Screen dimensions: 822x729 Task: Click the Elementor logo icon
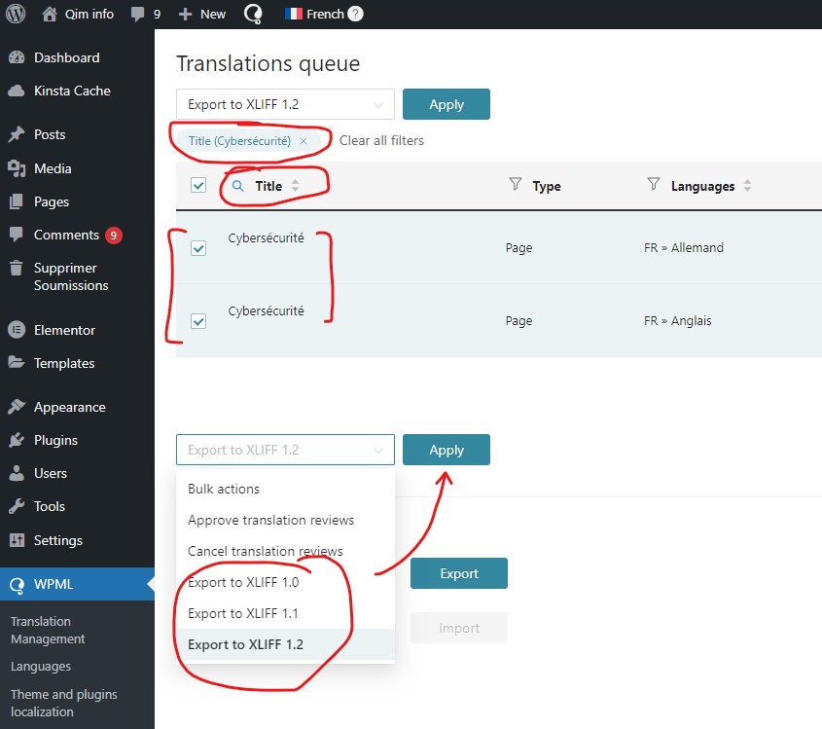pyautogui.click(x=17, y=330)
